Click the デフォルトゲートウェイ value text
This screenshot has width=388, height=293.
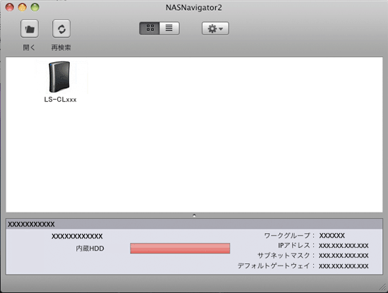pyautogui.click(x=344, y=266)
